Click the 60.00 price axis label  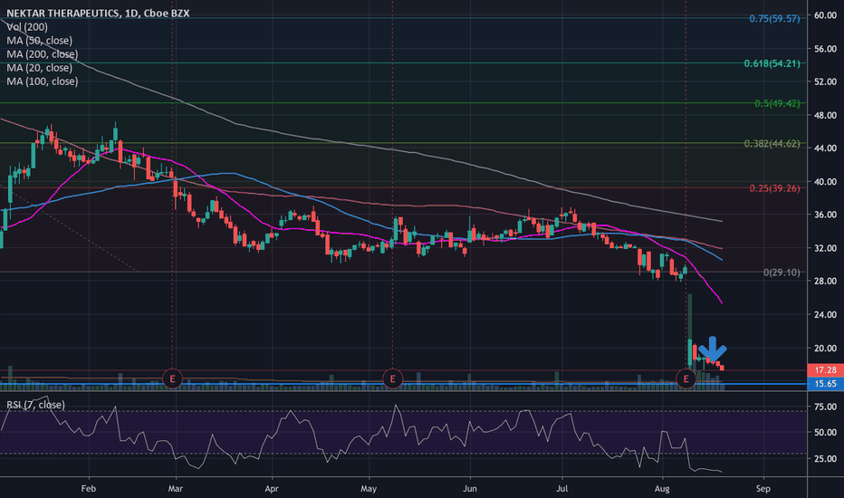[x=825, y=15]
